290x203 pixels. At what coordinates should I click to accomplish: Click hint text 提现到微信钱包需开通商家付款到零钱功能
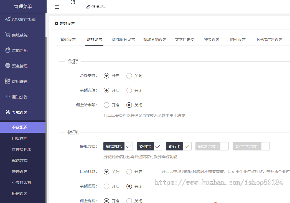[140, 157]
